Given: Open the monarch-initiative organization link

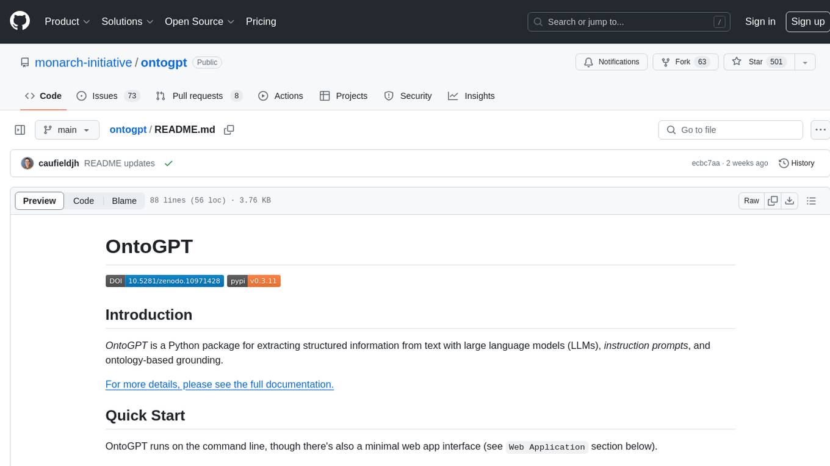Looking at the screenshot, I should click(84, 62).
